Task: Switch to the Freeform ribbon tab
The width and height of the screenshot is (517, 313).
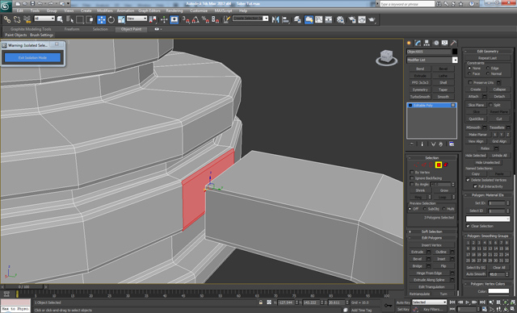Action: tap(72, 29)
